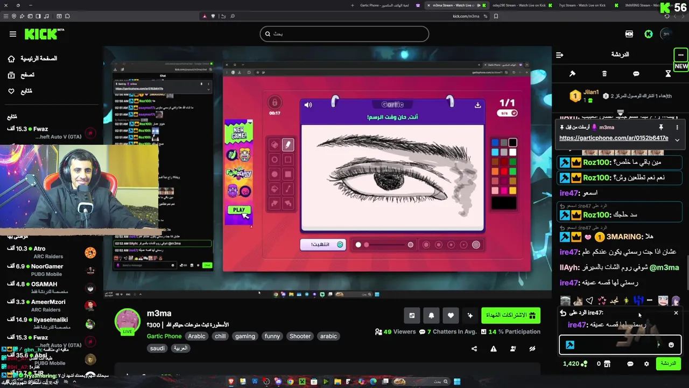This screenshot has width=689, height=388.
Task: Collapse the chat panel with the arrow icon
Action: (559, 55)
